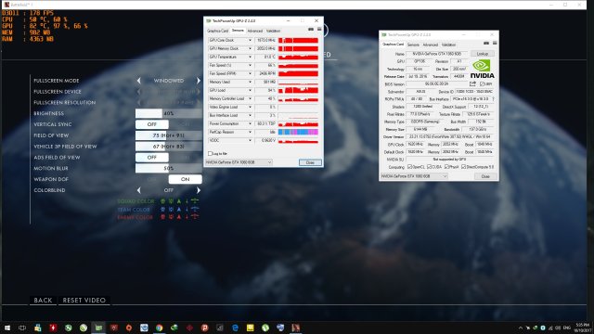594x334 pixels.
Task: Open Google Chrome from the taskbar
Action: tap(159, 328)
